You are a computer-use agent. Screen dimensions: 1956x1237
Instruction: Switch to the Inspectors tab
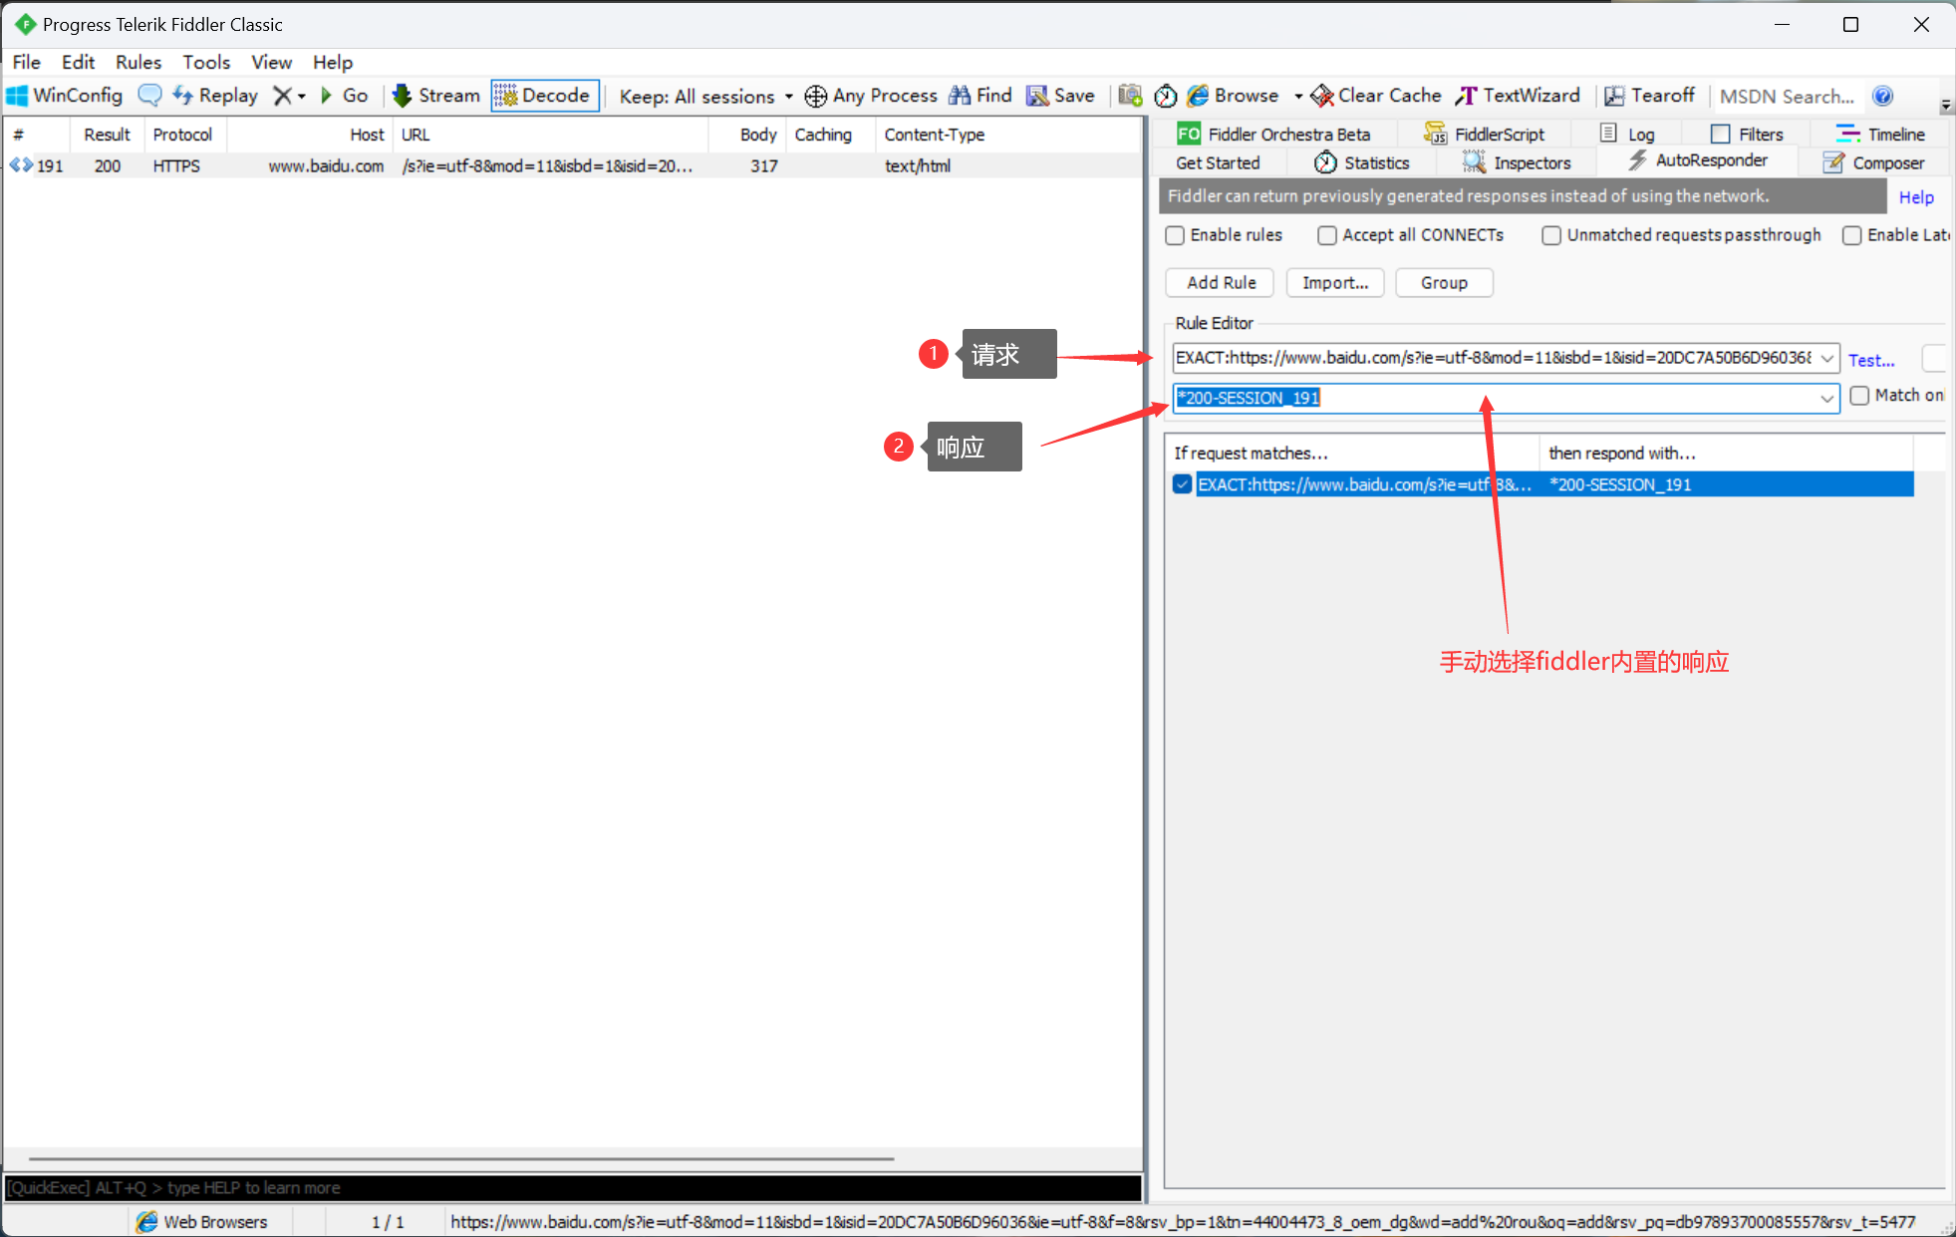click(1518, 162)
